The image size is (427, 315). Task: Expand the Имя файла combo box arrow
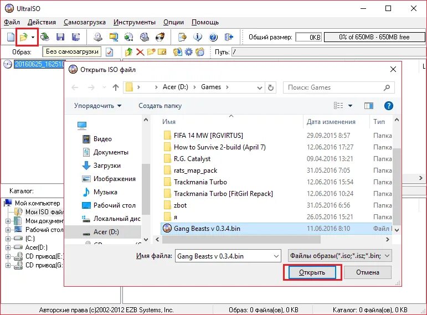(276, 256)
